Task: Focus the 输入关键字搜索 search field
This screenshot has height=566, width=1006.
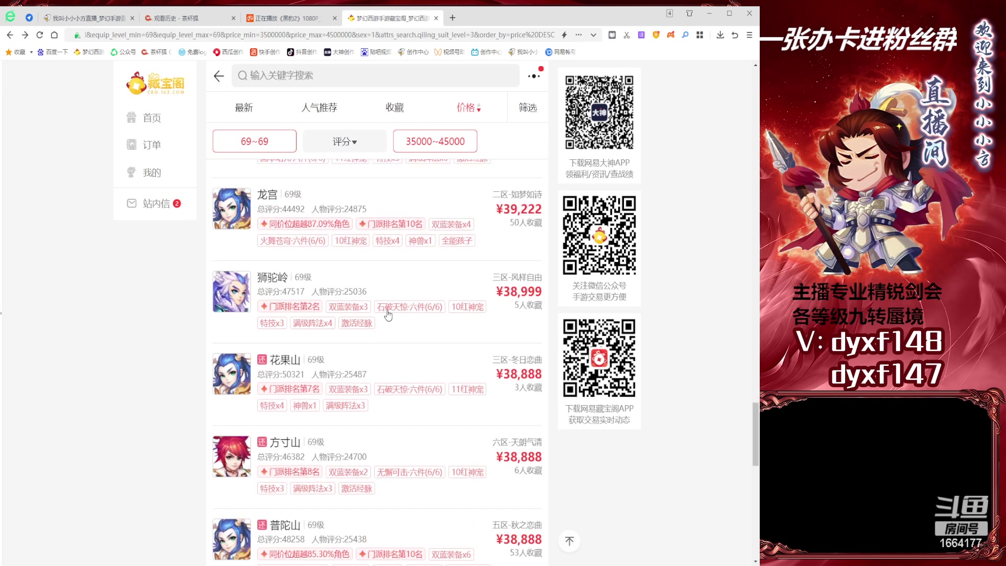Action: (376, 75)
